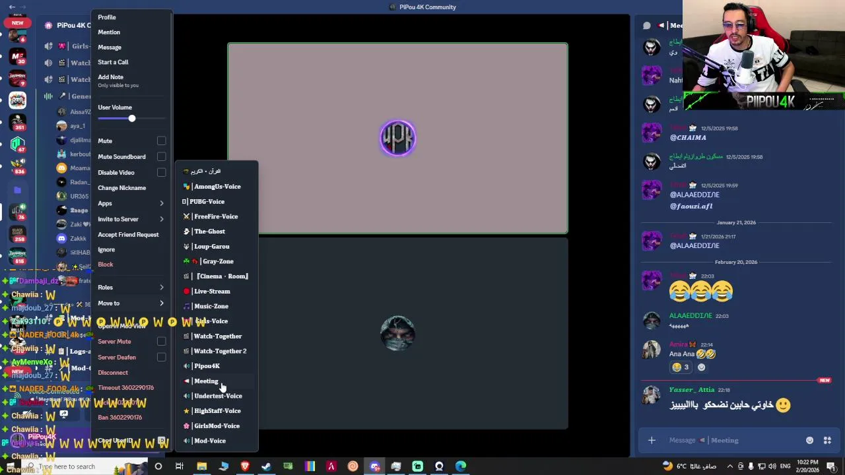The image size is (845, 475).
Task: Open Microsoft Edge in taskbar
Action: (461, 466)
